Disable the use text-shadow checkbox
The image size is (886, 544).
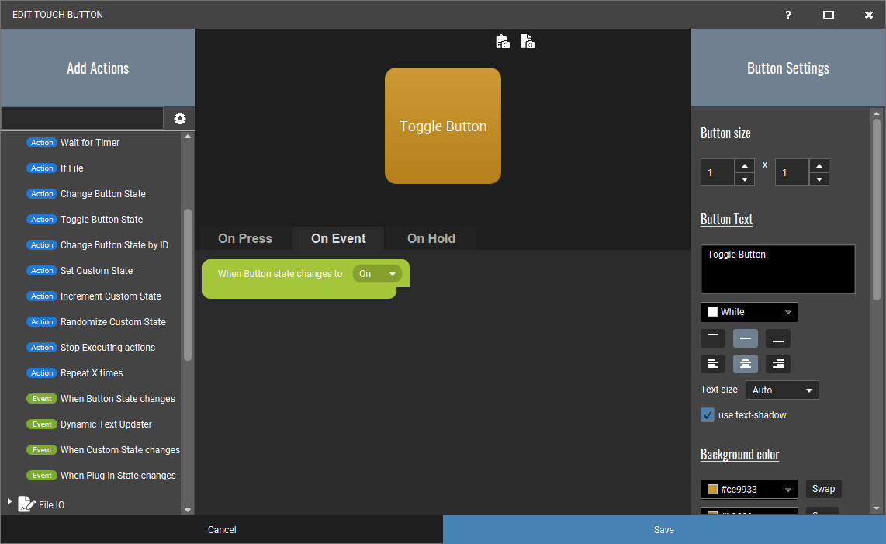point(708,415)
